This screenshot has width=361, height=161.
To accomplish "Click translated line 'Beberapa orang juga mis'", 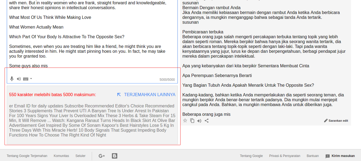I will pyautogui.click(x=206, y=114).
